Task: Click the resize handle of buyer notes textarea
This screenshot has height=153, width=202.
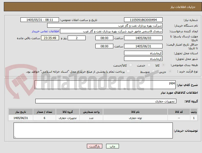Action: [15, 137]
